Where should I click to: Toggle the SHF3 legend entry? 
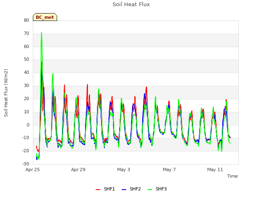[157, 189]
